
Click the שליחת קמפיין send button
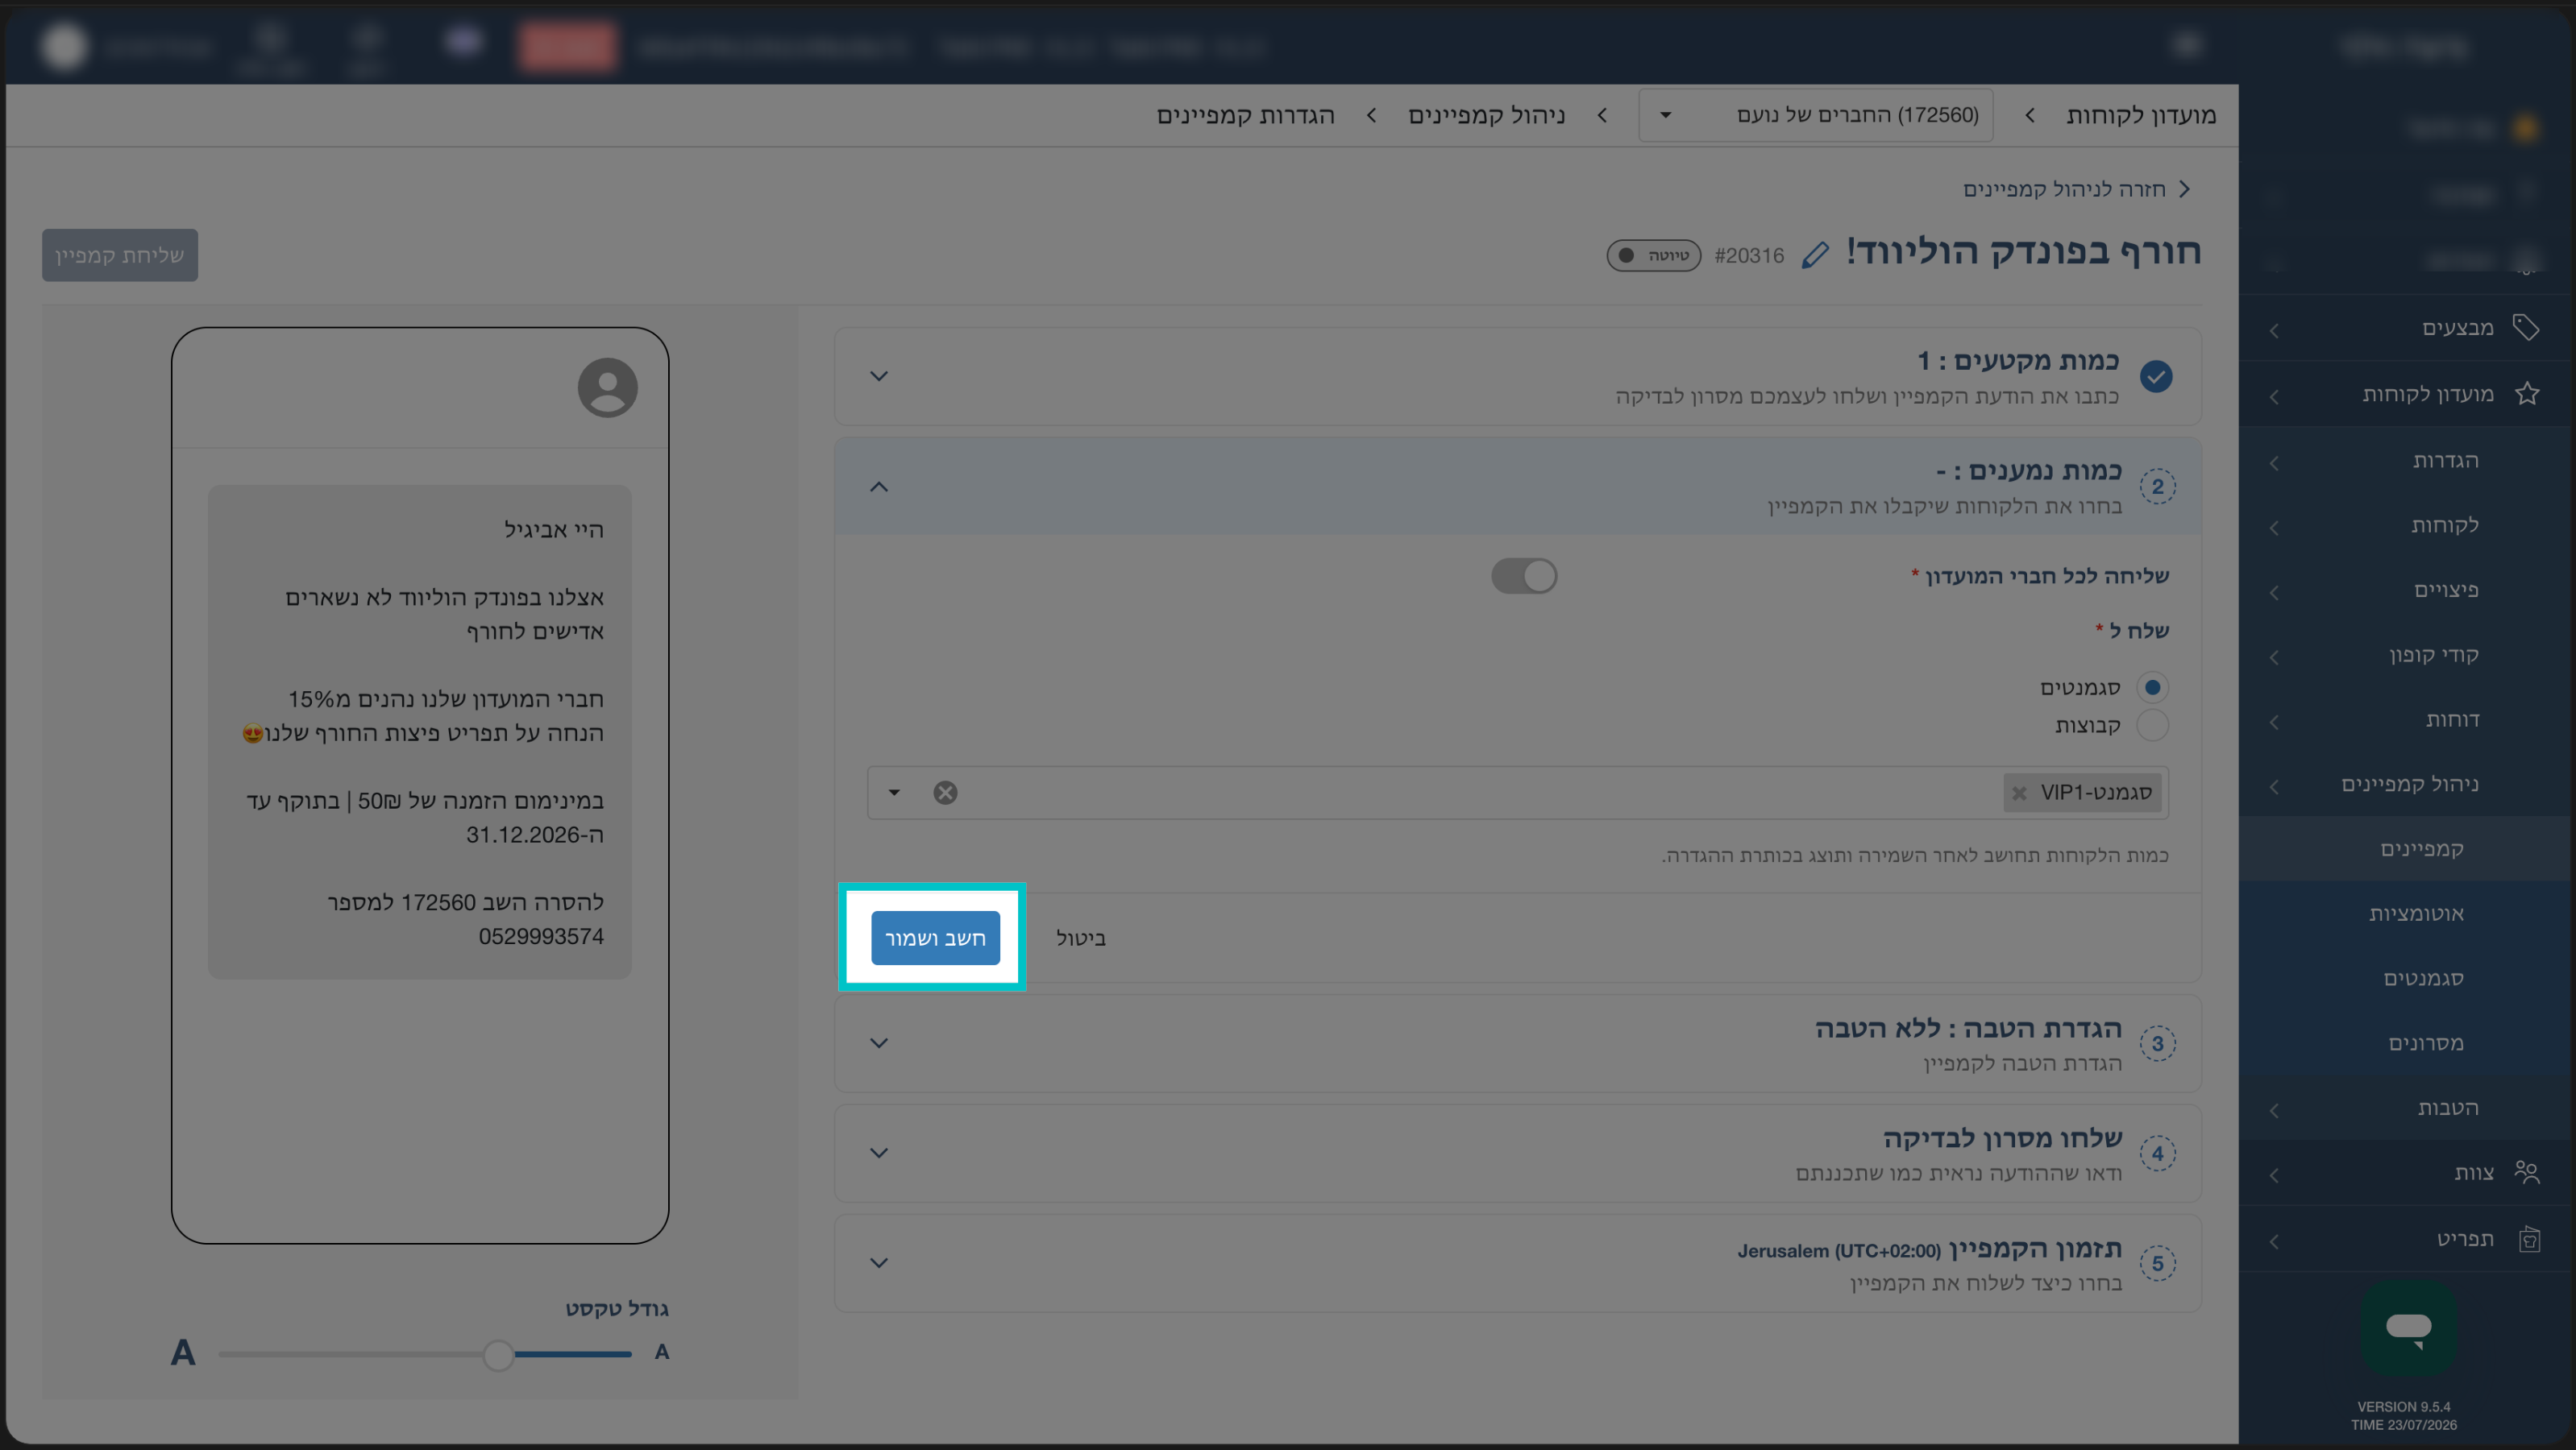120,255
